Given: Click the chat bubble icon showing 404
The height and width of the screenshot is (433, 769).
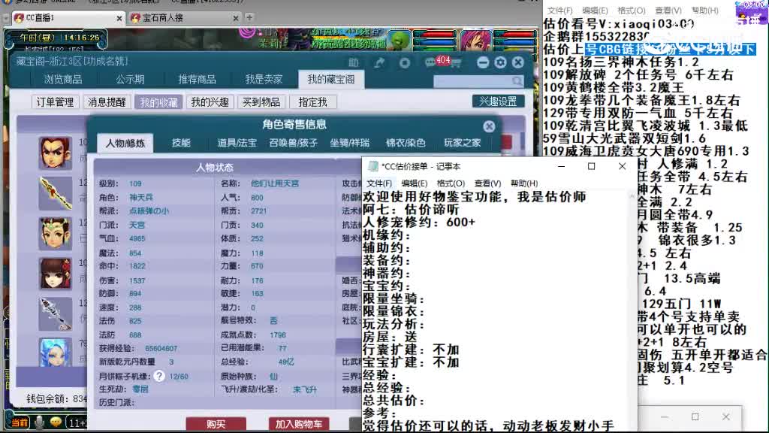Looking at the screenshot, I should click(434, 62).
